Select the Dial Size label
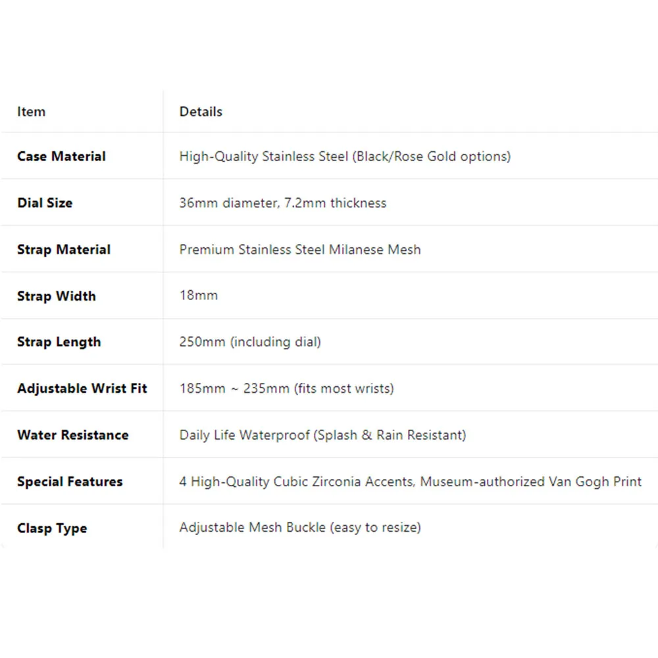658x658 pixels. click(45, 203)
